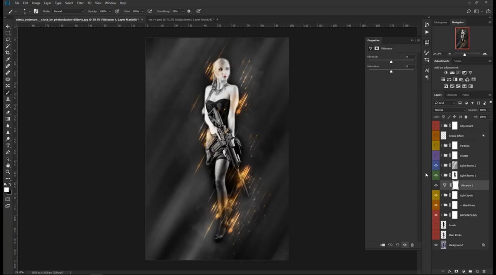This screenshot has width=496, height=275.
Task: Expand the Light Spots layer group
Action: click(x=441, y=195)
